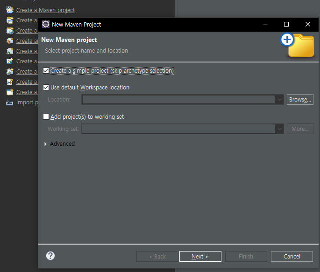Click the stacked windows new-project icon

[10, 20]
